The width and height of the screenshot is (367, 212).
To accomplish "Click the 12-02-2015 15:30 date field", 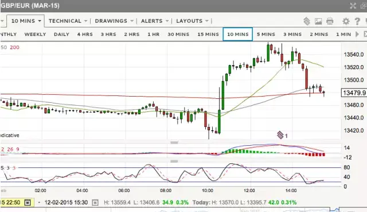I will (67, 202).
